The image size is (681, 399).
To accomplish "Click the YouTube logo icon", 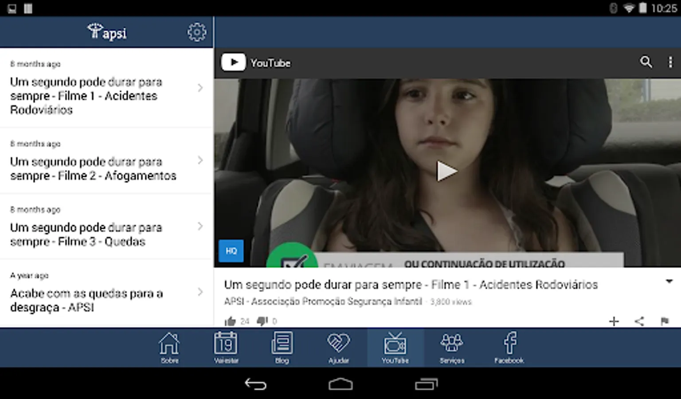I will pyautogui.click(x=233, y=63).
